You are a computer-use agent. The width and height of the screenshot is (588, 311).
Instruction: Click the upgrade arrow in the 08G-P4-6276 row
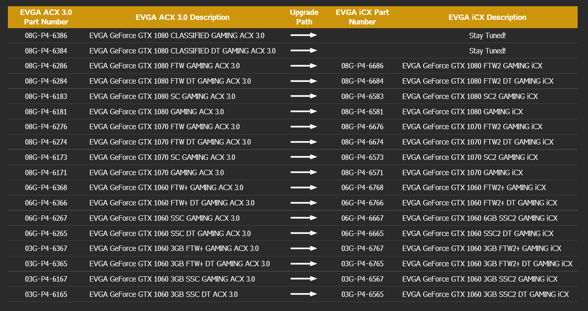pos(304,127)
